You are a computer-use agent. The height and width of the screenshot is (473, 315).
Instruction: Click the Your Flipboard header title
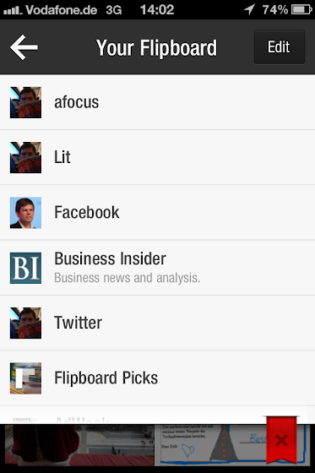(x=156, y=47)
